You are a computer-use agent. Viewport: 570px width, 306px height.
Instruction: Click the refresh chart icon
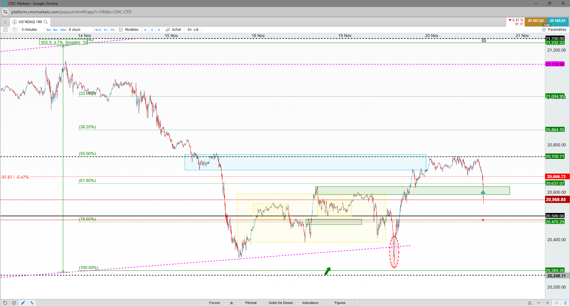[5, 303]
